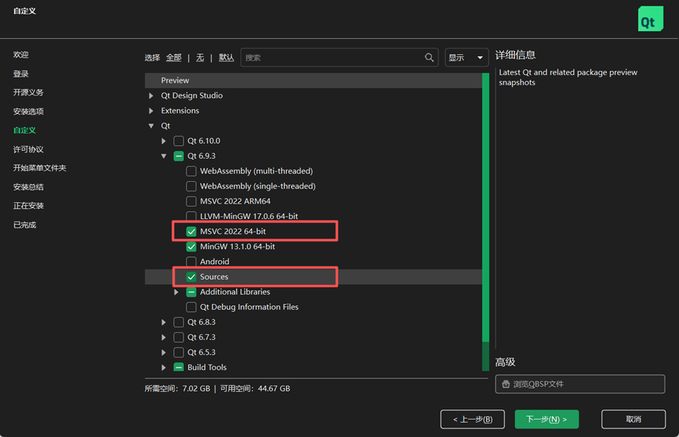This screenshot has width=679, height=437.
Task: Click the Qt logo icon
Action: click(x=650, y=19)
